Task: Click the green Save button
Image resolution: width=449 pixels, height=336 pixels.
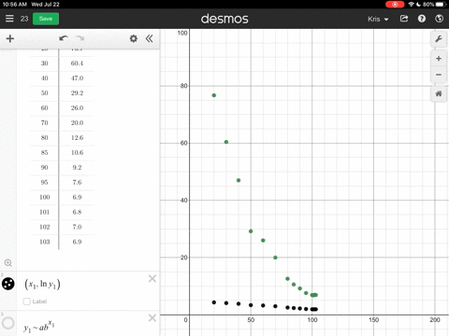Action: tap(46, 19)
